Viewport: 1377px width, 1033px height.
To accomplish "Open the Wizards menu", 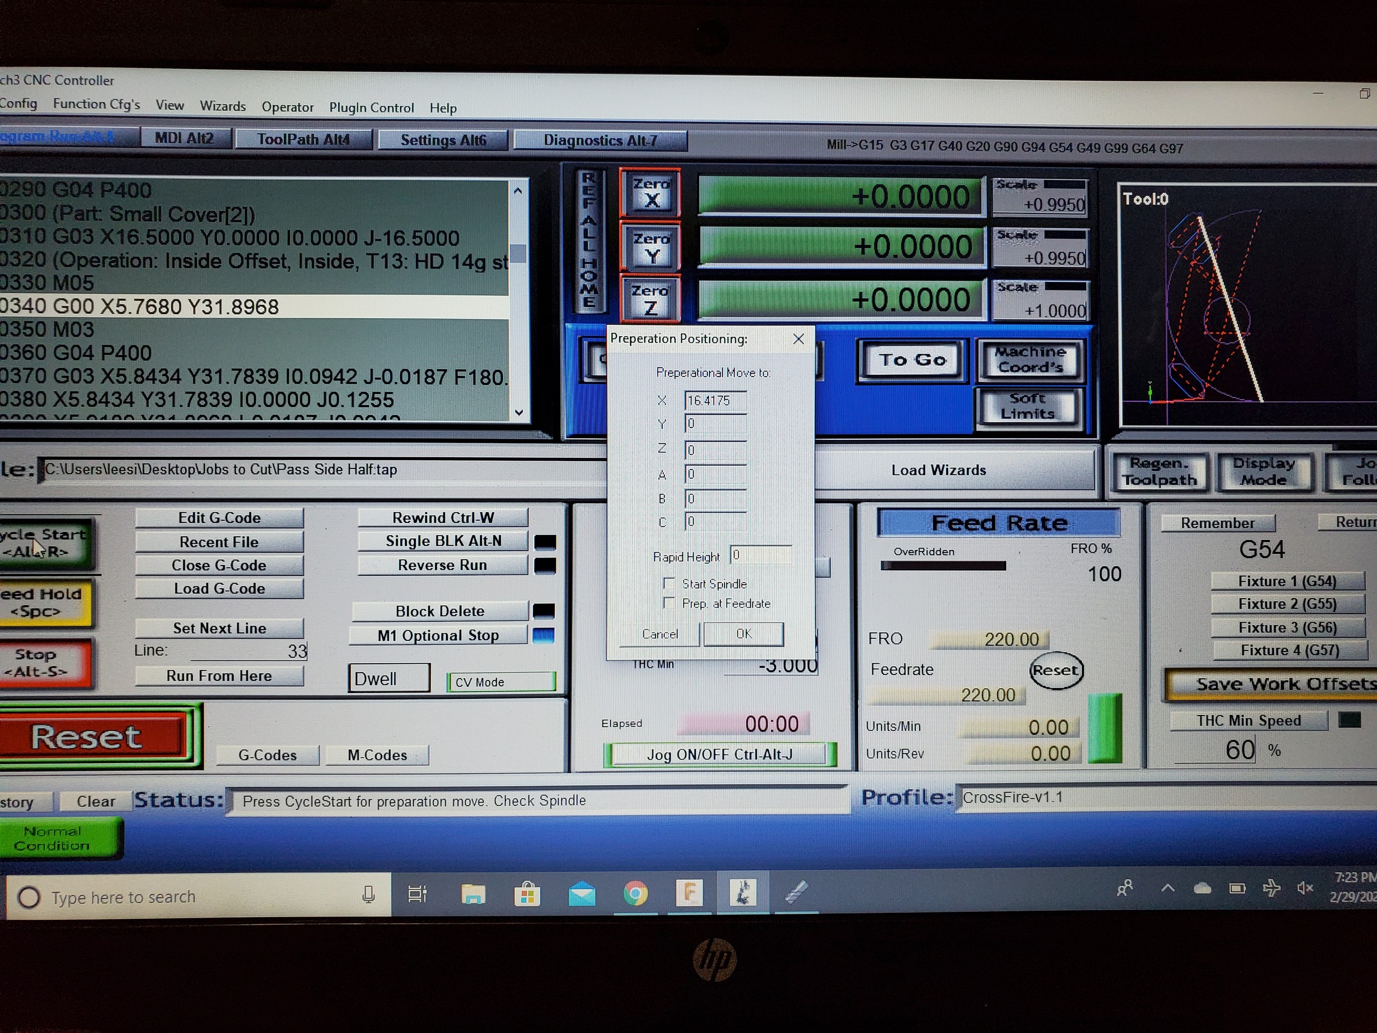I will pos(222,106).
